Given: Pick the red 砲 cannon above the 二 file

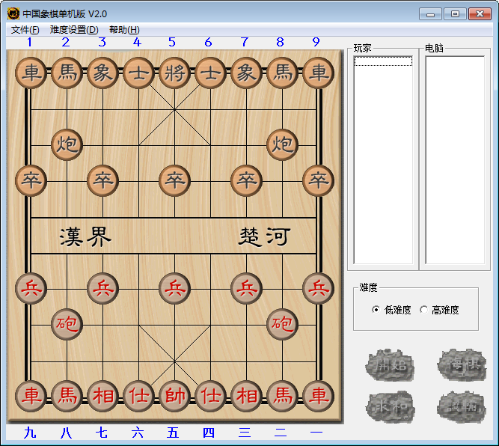Looking at the screenshot, I should coord(282,324).
